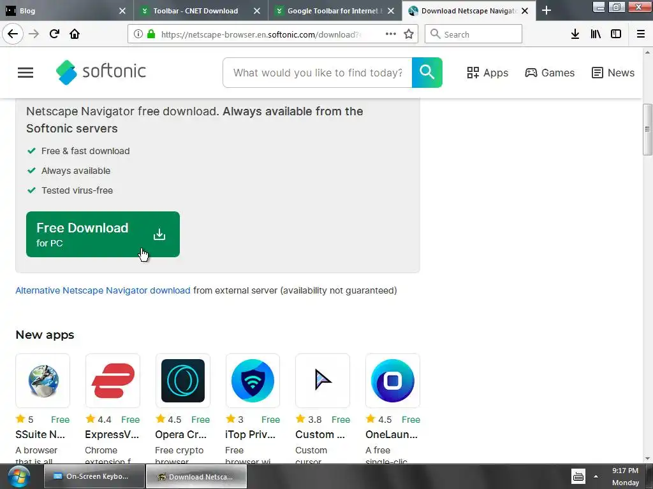Screen dimensions: 653x489
Task: Open the Apps section on Softonic
Action: coord(487,73)
